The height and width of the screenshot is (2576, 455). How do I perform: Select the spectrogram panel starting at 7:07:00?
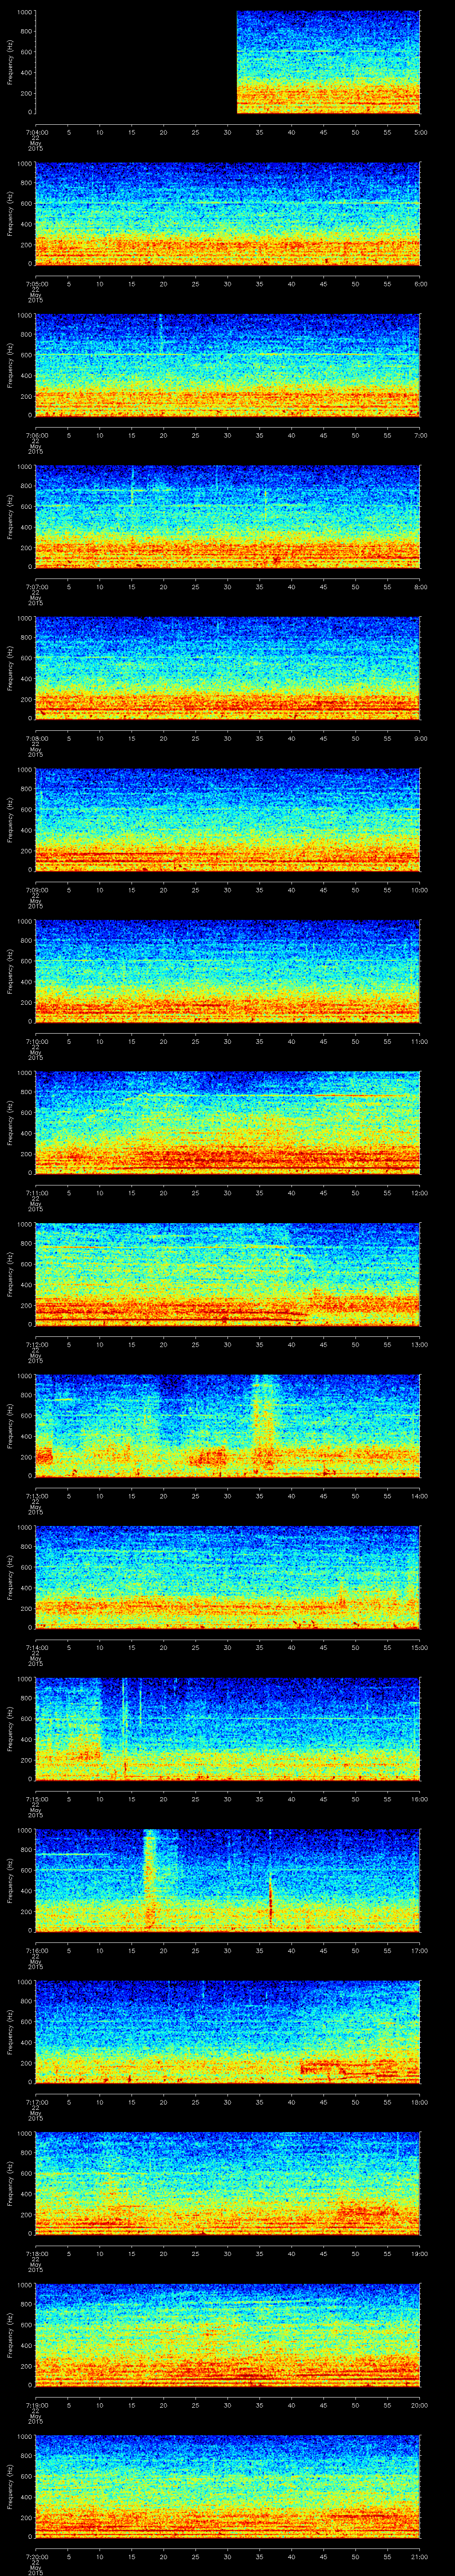pos(228,517)
